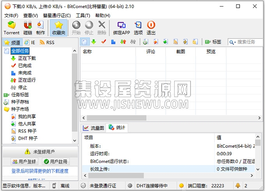The image size is (265, 191).
Task: Switch to the 统计 tab
Action: click(x=117, y=128)
